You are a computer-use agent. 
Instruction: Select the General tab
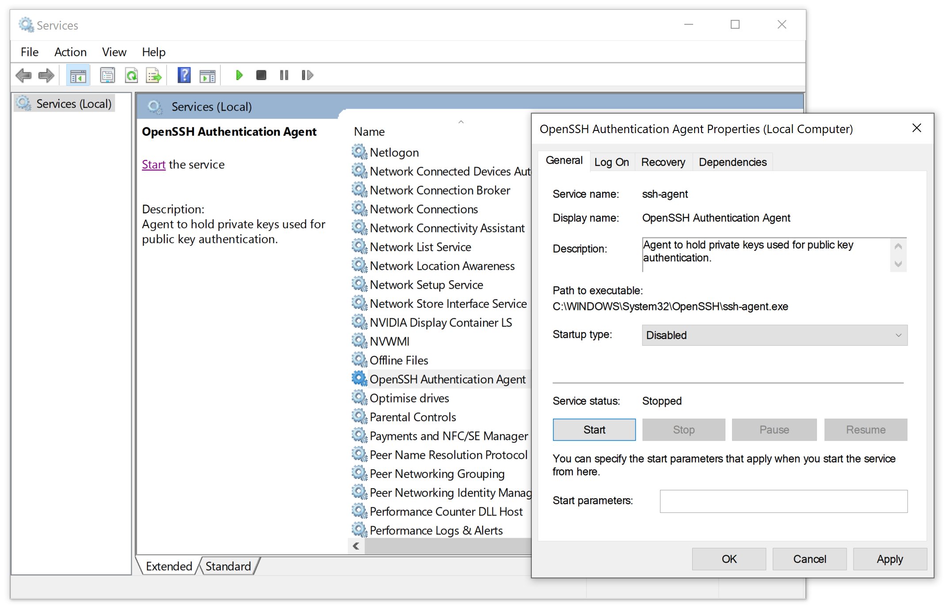pyautogui.click(x=564, y=161)
